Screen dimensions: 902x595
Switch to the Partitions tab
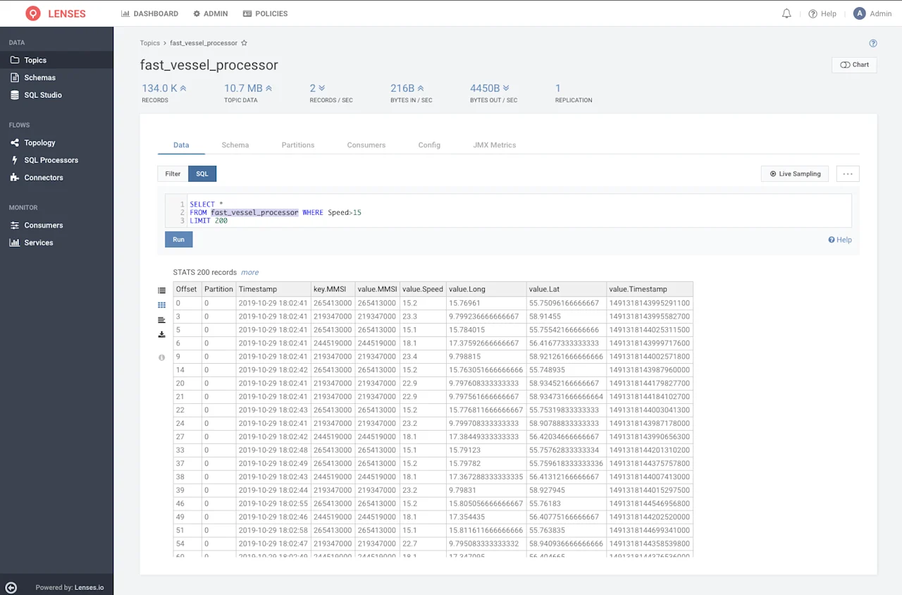click(x=298, y=145)
